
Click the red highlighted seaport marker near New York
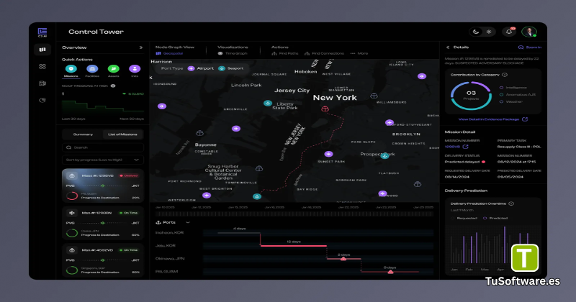click(x=325, y=109)
